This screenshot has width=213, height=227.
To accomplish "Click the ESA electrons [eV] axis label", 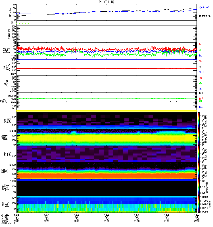I will click(x=4, y=171).
